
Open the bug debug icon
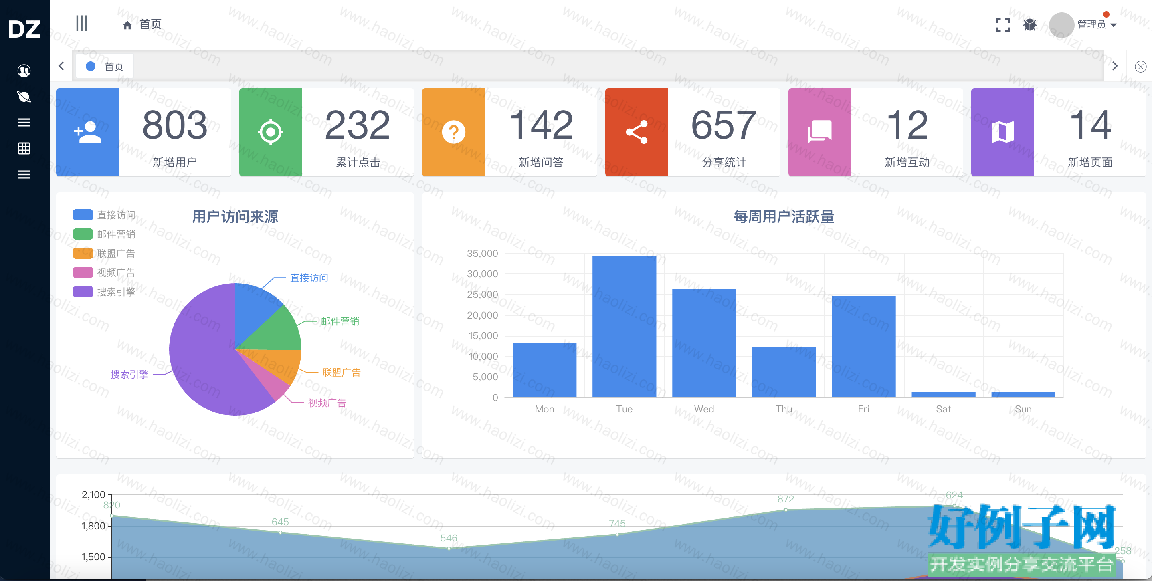1030,25
